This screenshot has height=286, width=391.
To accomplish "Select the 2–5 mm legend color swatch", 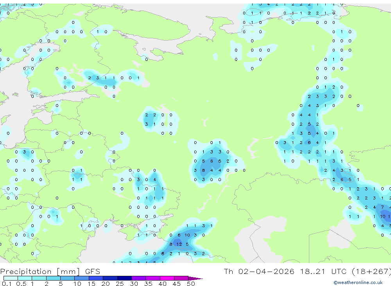I will click(x=53, y=278).
